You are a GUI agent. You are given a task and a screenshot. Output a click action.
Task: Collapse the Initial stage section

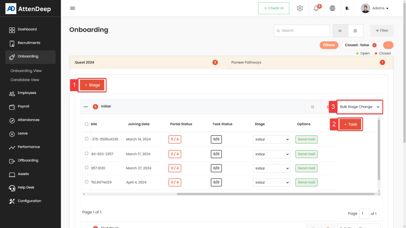pos(86,106)
